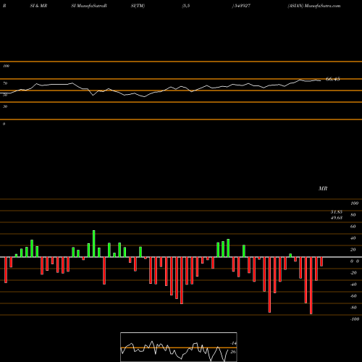Click the MR axis label -60
The height and width of the screenshot is (362, 362).
[353, 296]
